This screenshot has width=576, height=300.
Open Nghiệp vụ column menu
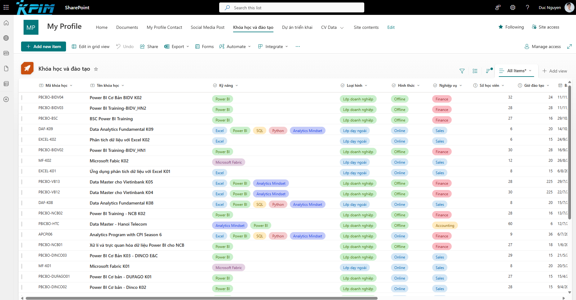pyautogui.click(x=461, y=86)
